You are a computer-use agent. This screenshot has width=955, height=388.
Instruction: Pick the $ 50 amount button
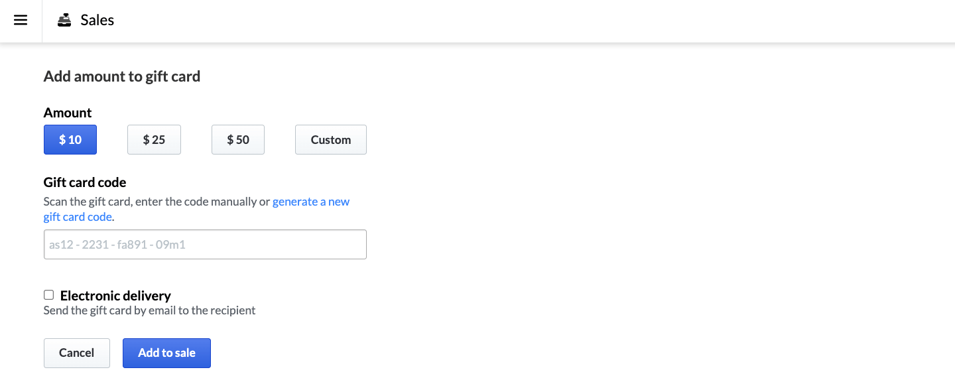(x=238, y=140)
